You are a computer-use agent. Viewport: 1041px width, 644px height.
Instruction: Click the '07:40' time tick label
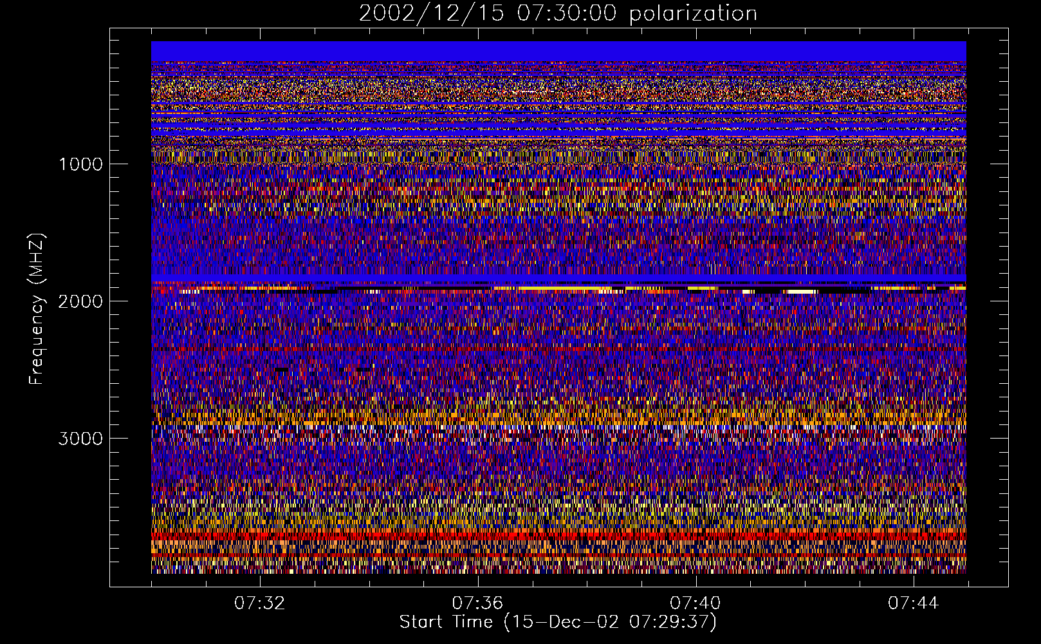pos(696,603)
